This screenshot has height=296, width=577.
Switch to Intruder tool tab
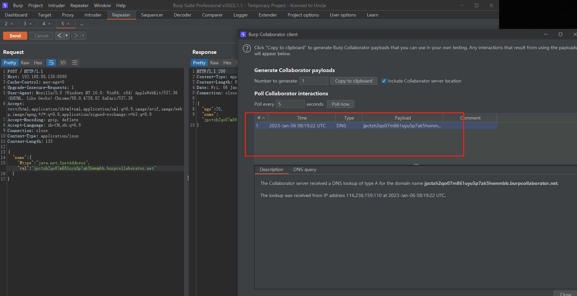93,15
